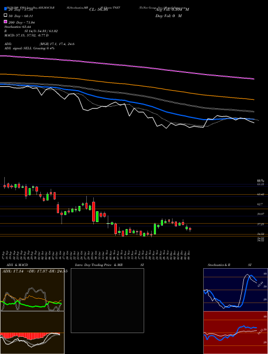Click the last red candlestick on the price chart
This screenshot has height=354, width=268.
pyautogui.click(x=190, y=229)
